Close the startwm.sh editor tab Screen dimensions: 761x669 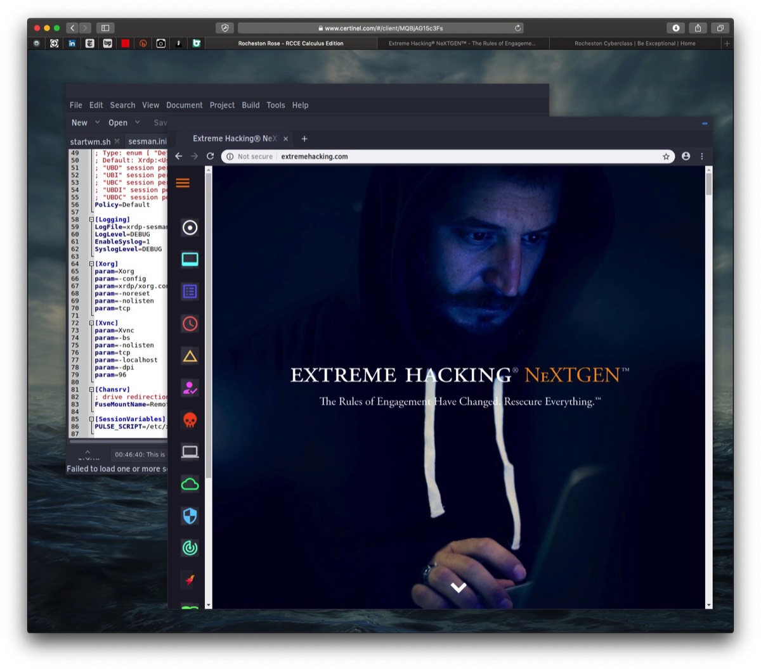pyautogui.click(x=117, y=142)
